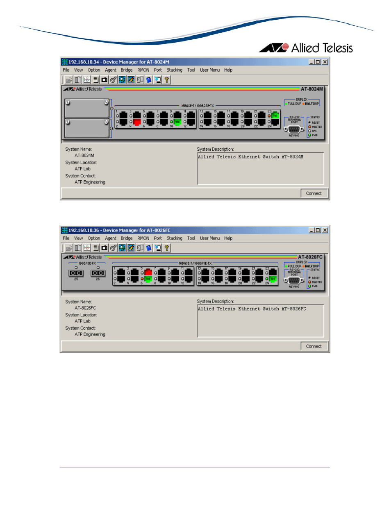This screenshot has height=506, width=391.
Task: Click System Description box reading AT-8026FC
Action: (261, 321)
